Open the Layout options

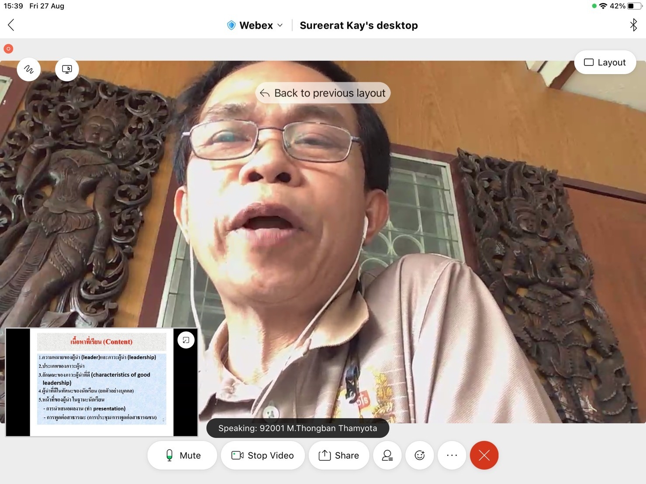[x=605, y=62]
